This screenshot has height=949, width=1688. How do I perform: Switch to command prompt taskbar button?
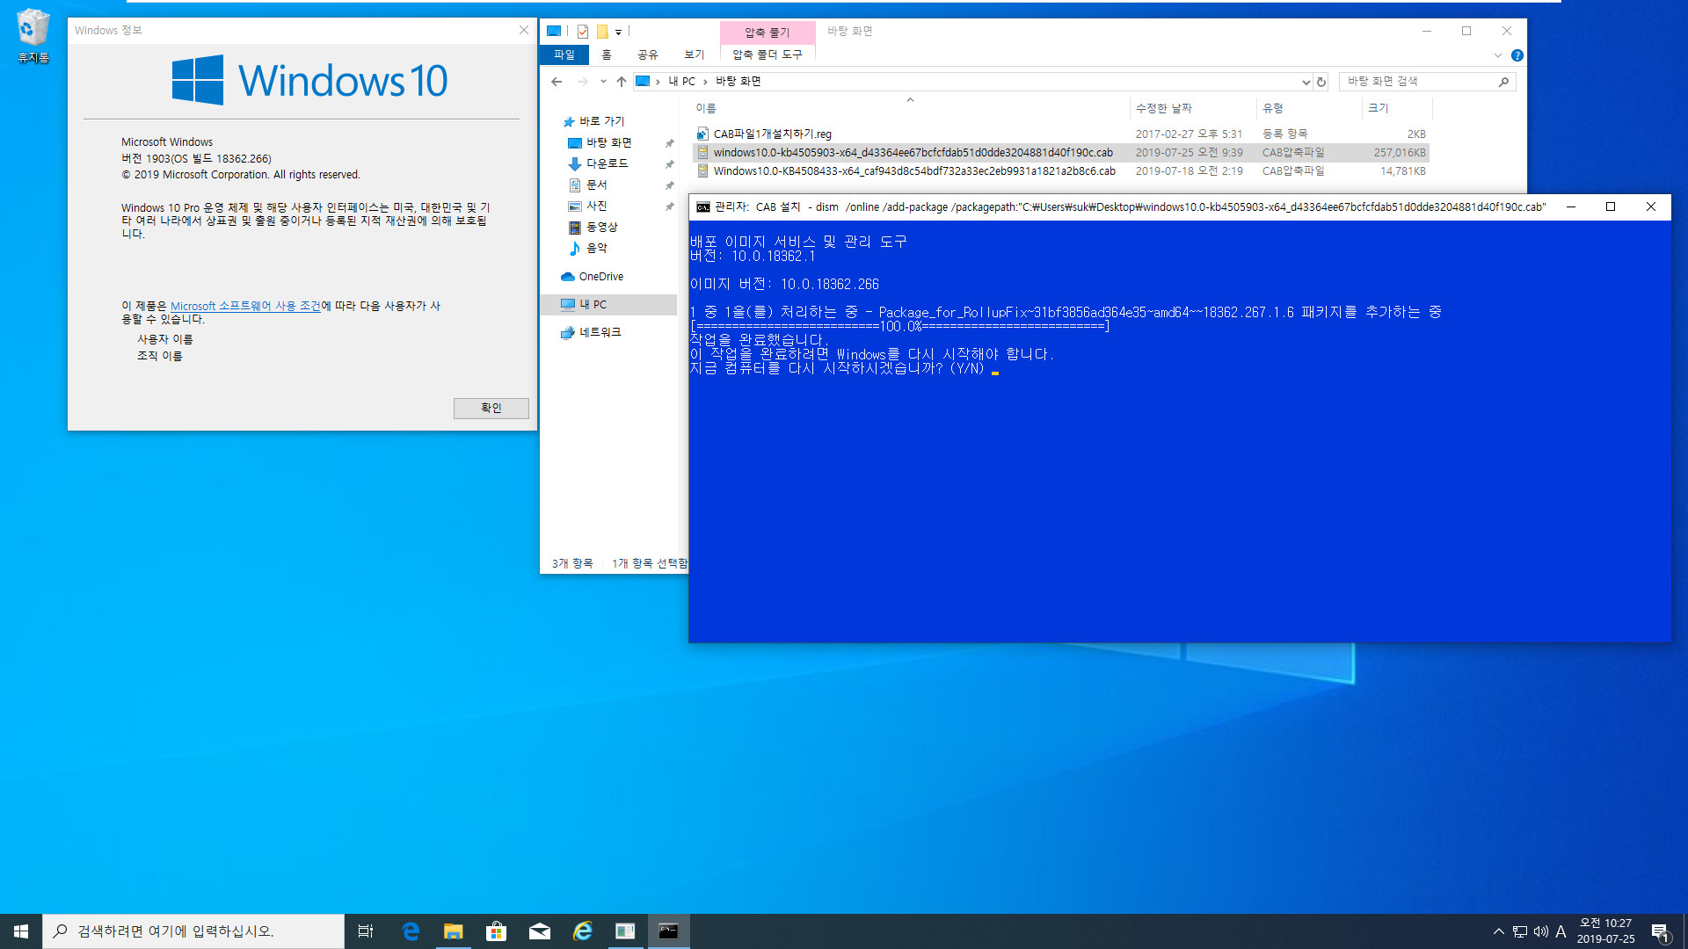pyautogui.click(x=668, y=931)
